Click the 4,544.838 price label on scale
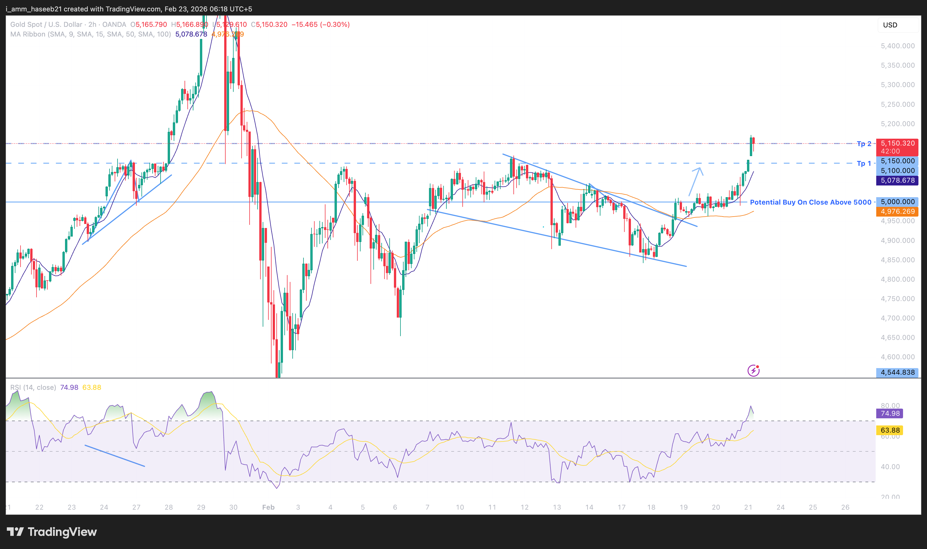Screen dimensions: 927x549 point(897,372)
